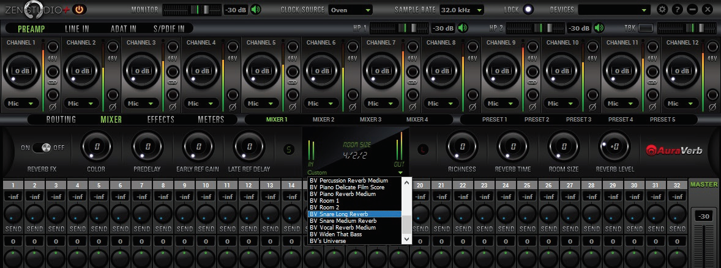Screen dimensions: 721x268
Task: Choose BV Snare Medium Reverb preset
Action: [x=354, y=221]
